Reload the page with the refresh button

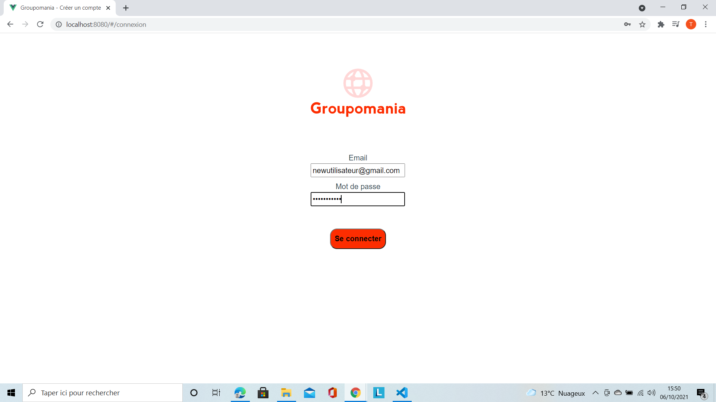40,24
